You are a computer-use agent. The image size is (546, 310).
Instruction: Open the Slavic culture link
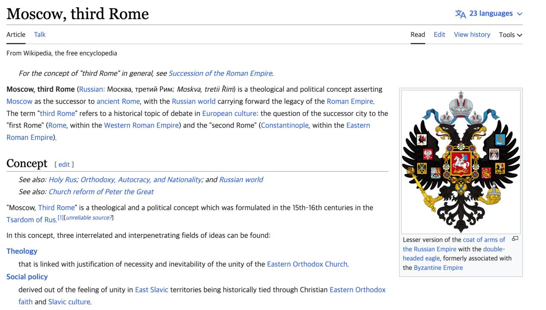click(x=69, y=302)
